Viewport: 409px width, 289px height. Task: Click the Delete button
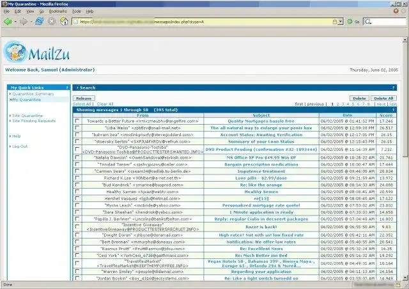tap(359, 98)
